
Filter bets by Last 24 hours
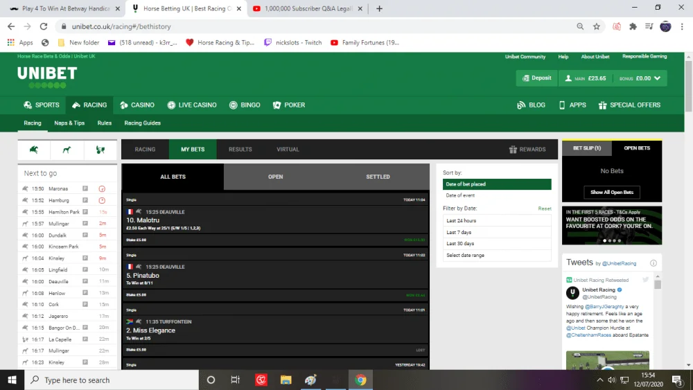497,220
